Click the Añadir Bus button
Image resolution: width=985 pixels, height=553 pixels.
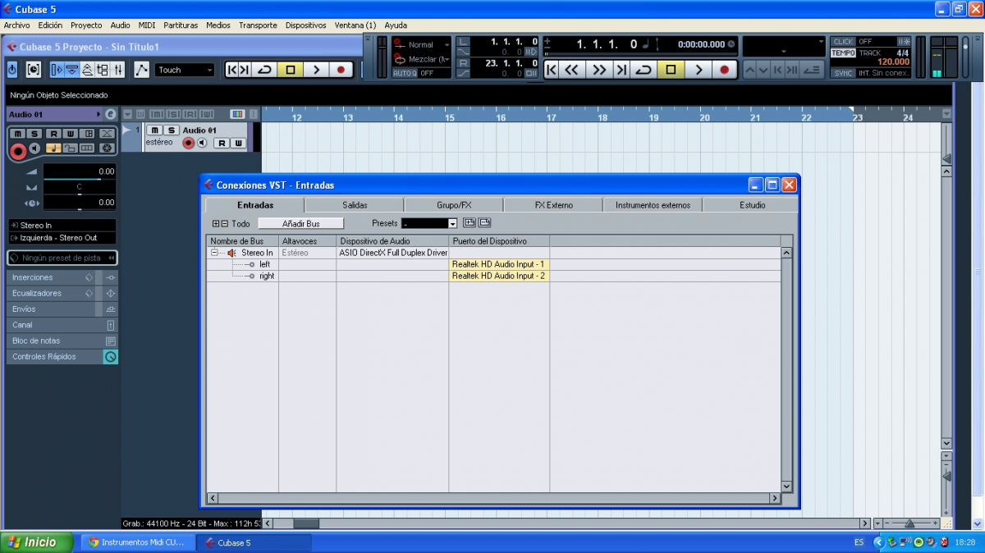click(x=300, y=223)
